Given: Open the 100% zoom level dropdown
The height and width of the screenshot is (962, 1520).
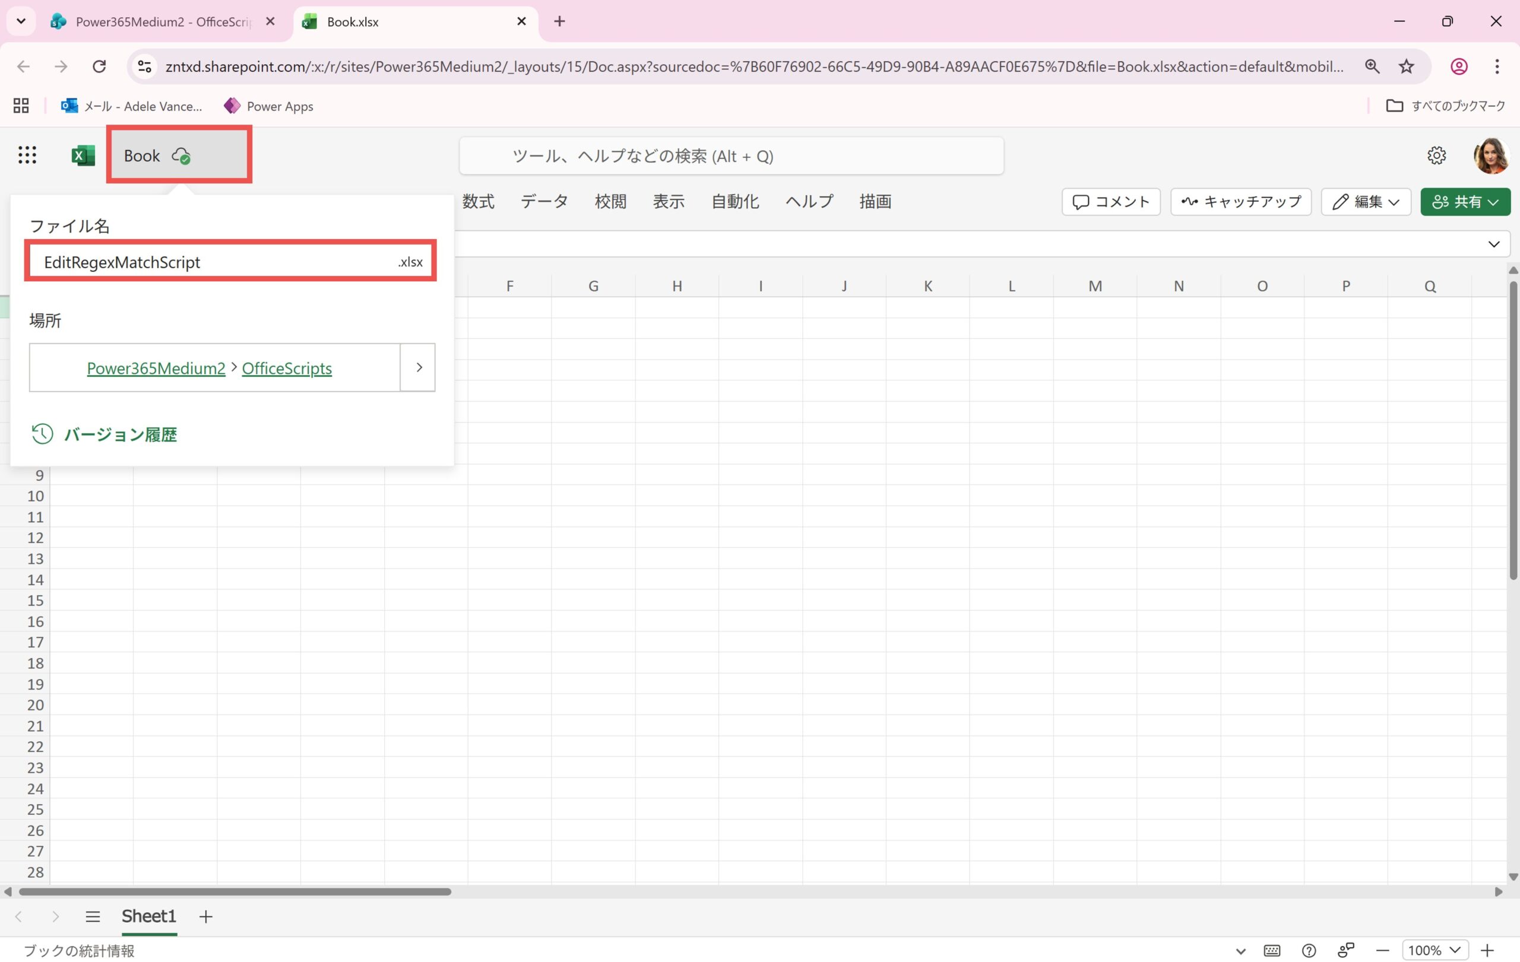Looking at the screenshot, I should (1434, 951).
